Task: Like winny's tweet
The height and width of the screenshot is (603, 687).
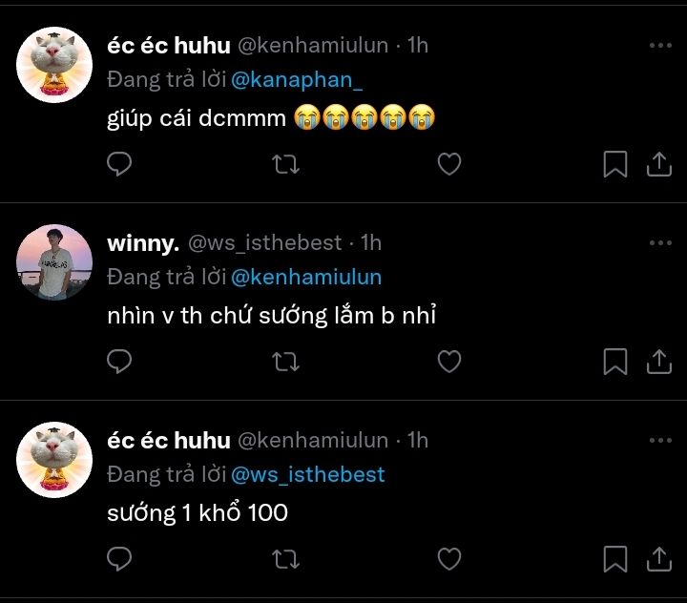Action: click(x=448, y=362)
